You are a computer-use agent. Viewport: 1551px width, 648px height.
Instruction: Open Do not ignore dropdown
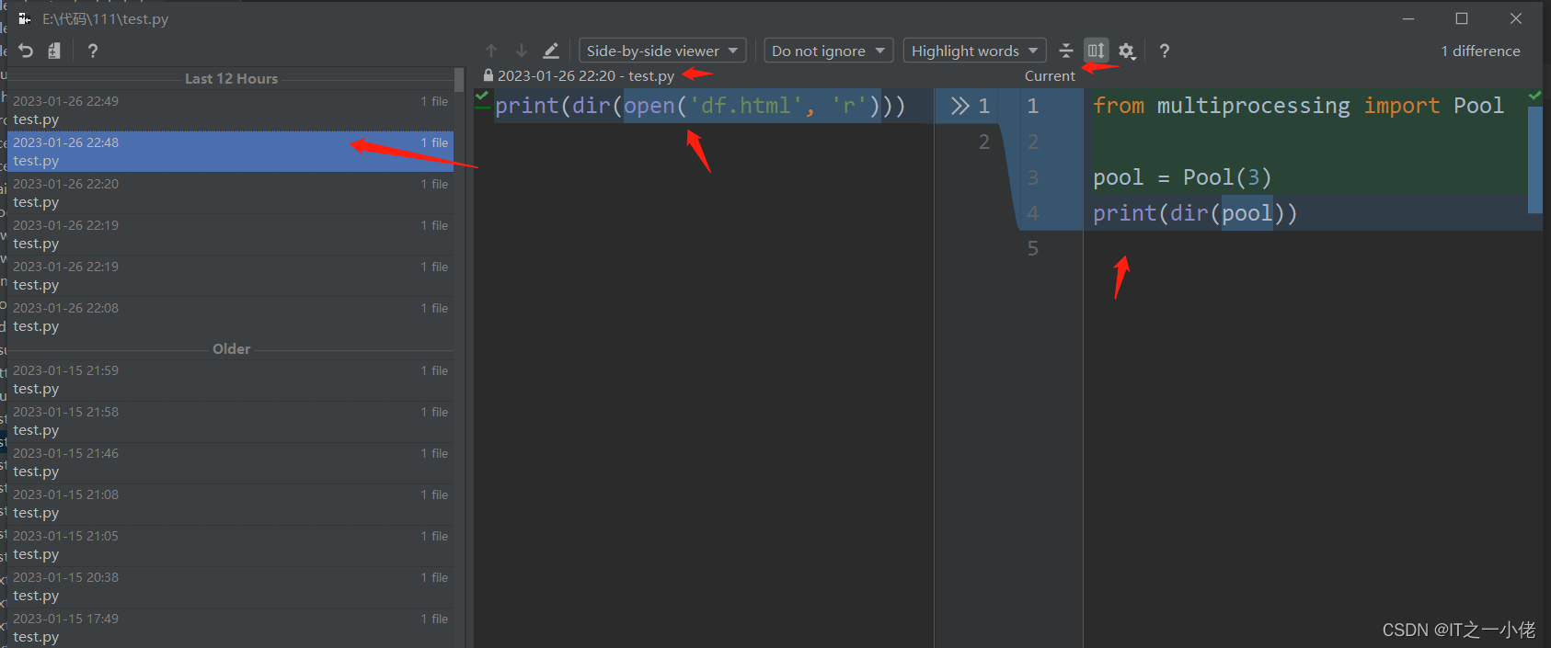click(x=828, y=51)
